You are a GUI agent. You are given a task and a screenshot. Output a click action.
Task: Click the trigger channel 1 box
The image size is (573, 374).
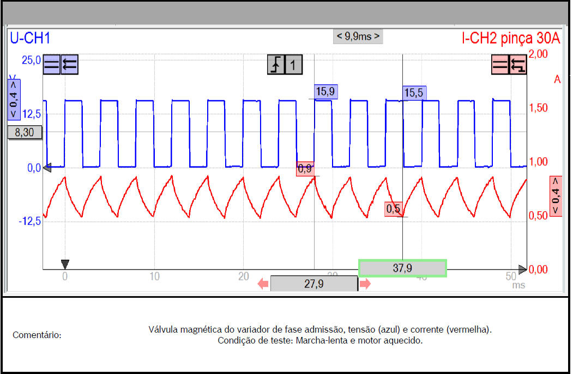(x=293, y=65)
